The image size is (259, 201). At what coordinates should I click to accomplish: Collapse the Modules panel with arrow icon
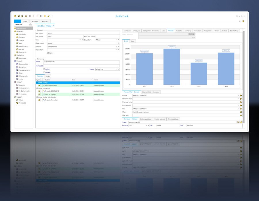[x=31, y=24]
